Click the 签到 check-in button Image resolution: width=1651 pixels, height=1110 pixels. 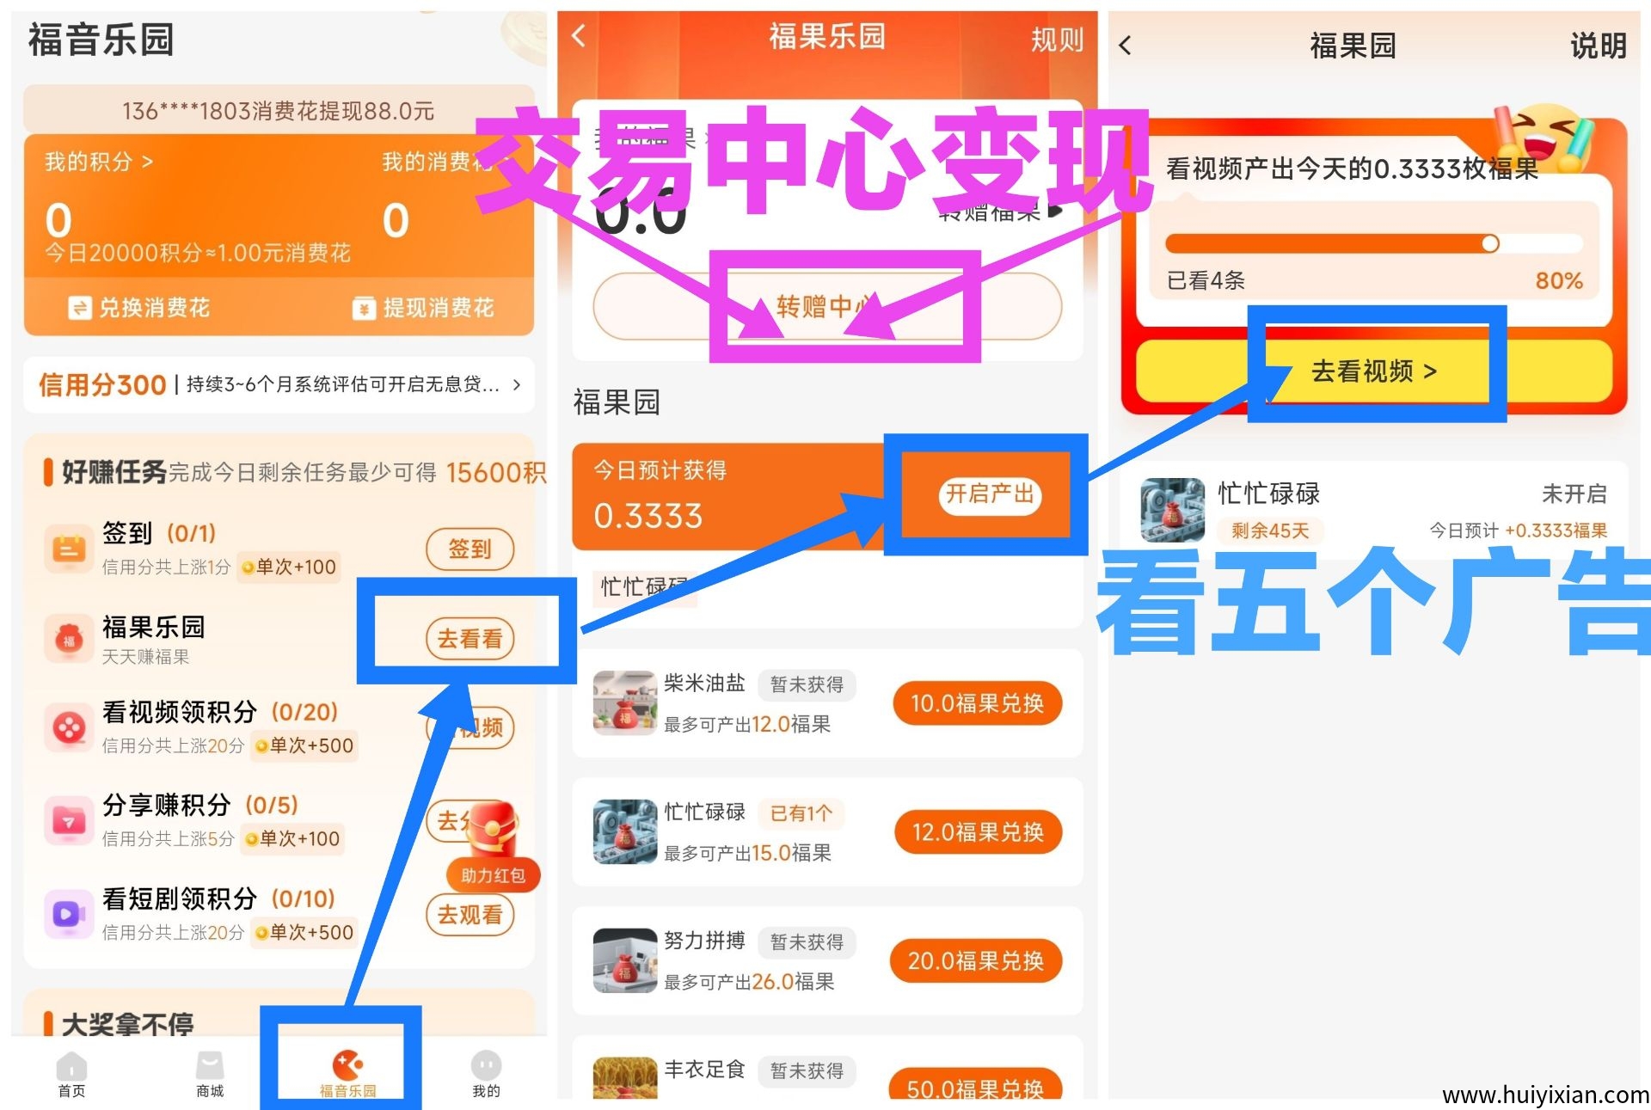pyautogui.click(x=470, y=549)
